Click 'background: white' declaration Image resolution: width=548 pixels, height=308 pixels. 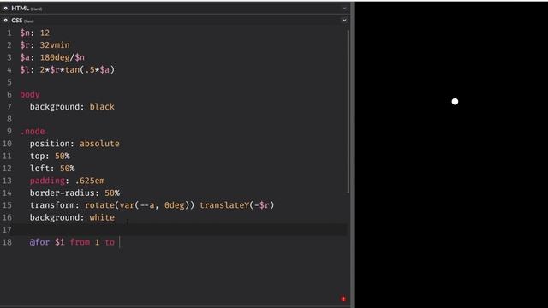72,217
